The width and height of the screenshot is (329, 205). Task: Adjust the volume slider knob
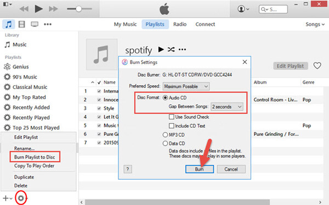[x=78, y=9]
